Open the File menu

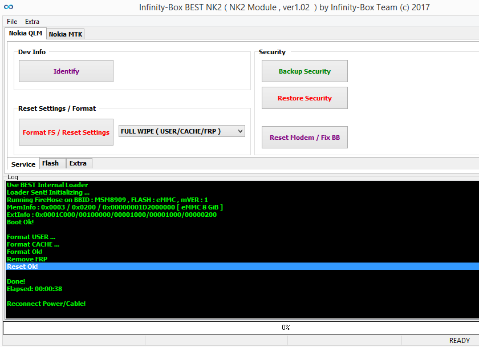(x=12, y=22)
